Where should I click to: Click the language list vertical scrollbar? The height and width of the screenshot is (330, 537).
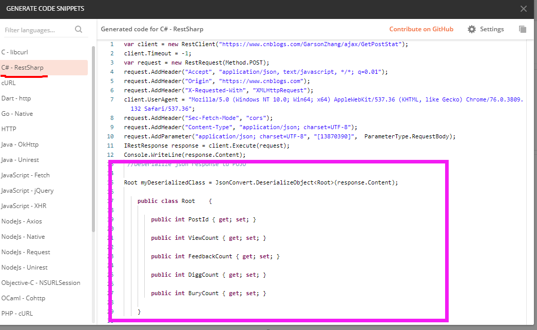pyautogui.click(x=93, y=139)
